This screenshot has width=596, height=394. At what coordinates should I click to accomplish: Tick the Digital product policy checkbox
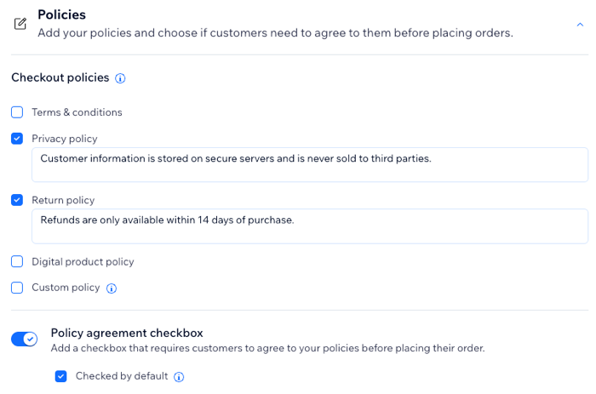pos(17,261)
